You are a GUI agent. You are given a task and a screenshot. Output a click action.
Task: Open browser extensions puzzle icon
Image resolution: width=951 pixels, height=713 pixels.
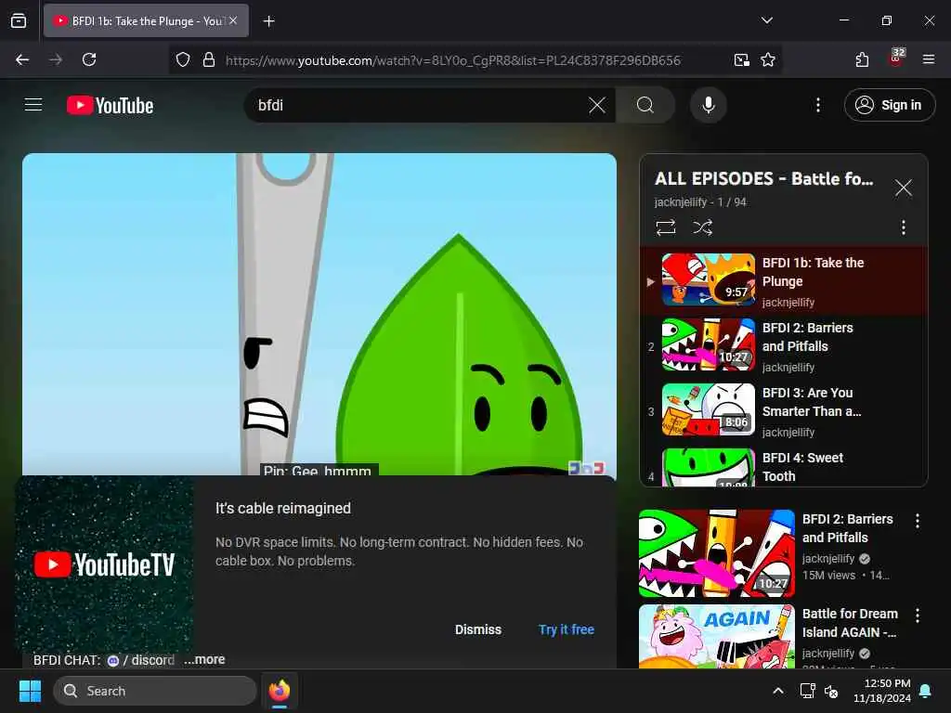click(861, 59)
